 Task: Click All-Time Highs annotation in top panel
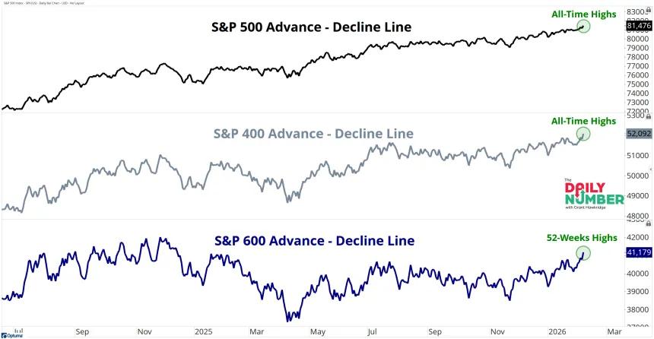pyautogui.click(x=583, y=14)
